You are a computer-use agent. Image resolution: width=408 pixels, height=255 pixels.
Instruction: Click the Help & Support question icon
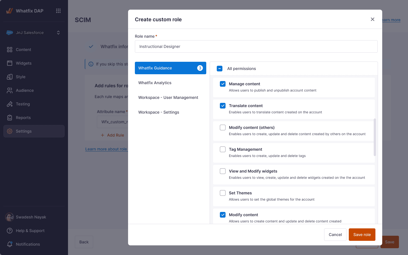pyautogui.click(x=10, y=231)
